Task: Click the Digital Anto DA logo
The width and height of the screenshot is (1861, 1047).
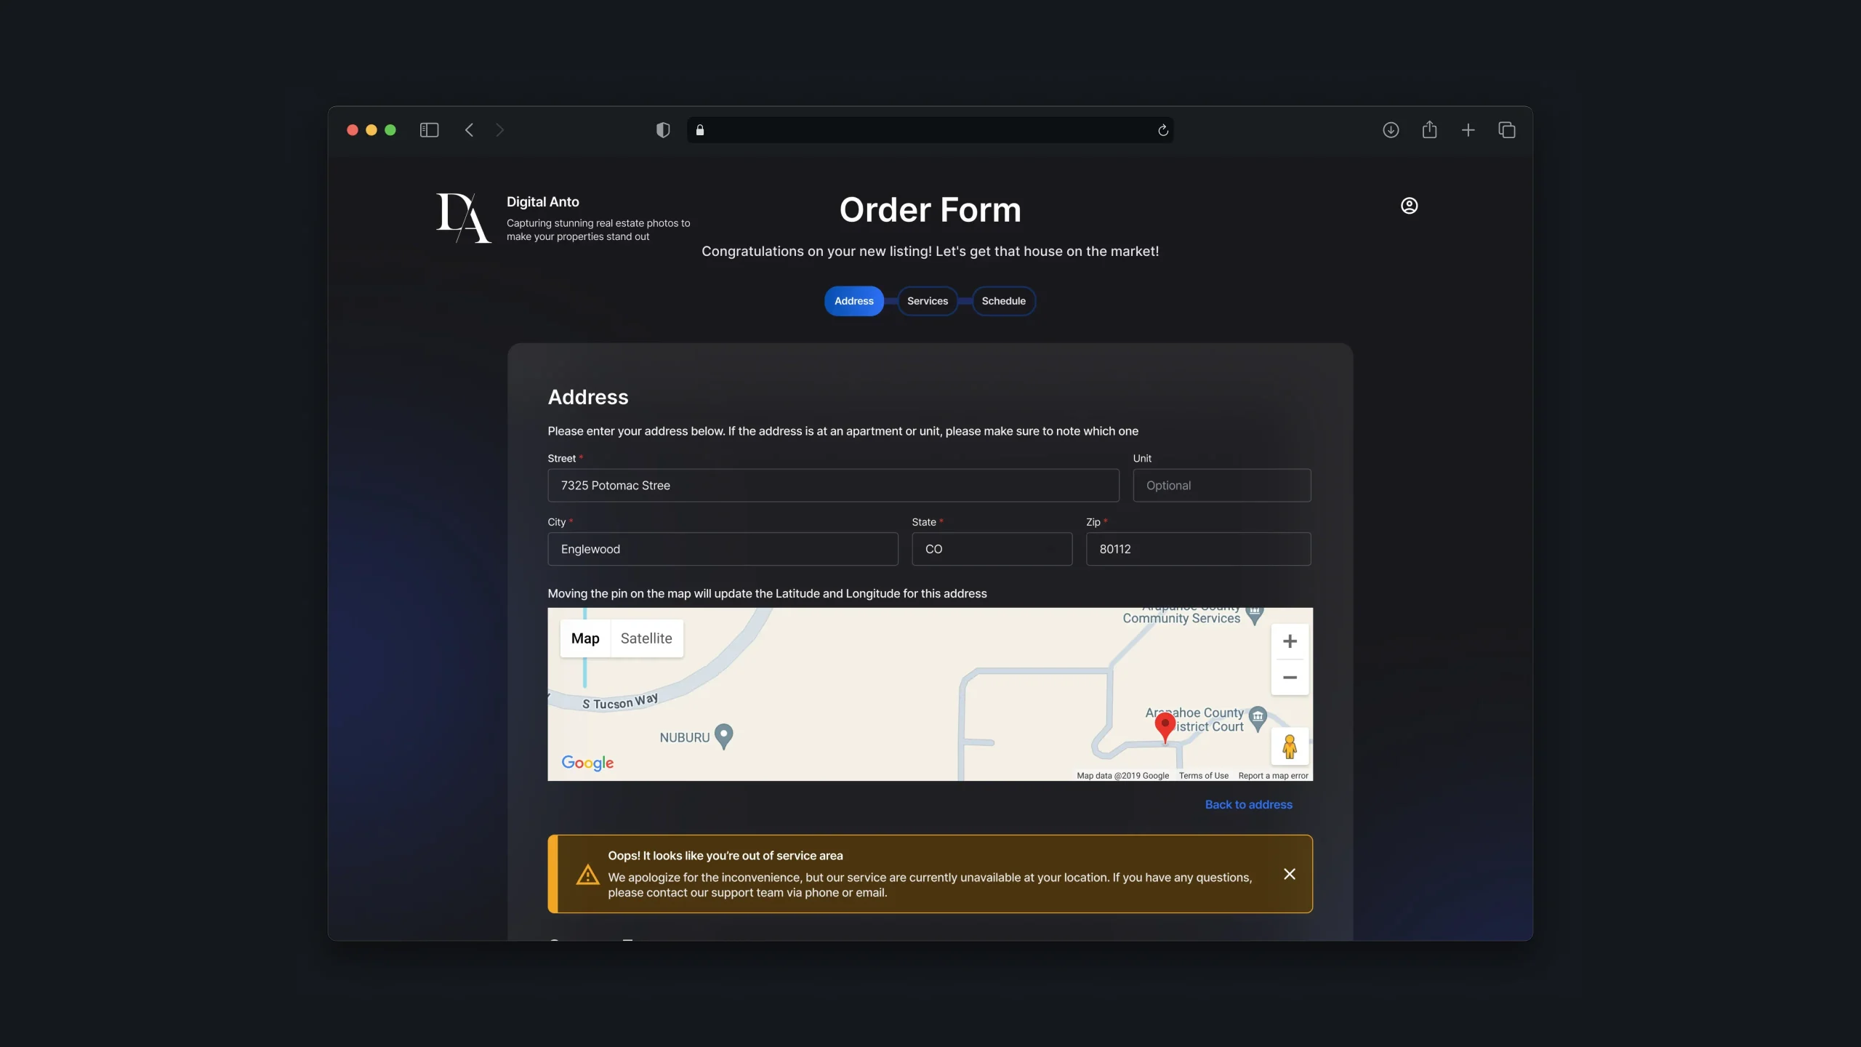Action: 463,217
